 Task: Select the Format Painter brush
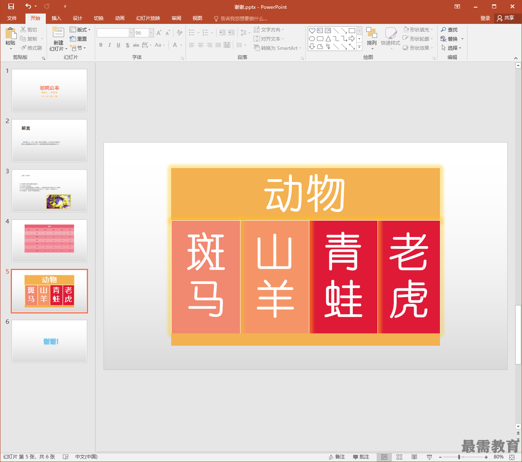pos(31,48)
